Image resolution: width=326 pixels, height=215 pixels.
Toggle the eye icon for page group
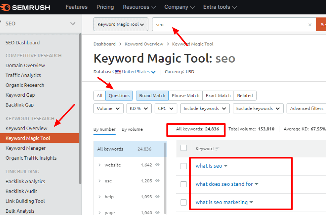coord(157,212)
